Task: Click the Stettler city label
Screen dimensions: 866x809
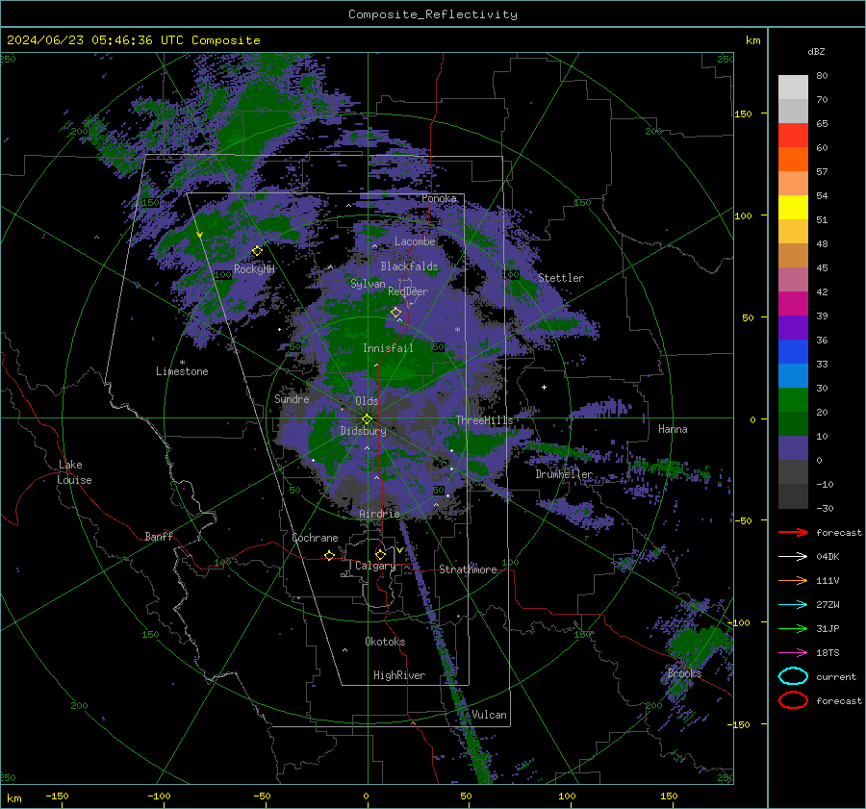Action: coord(561,278)
